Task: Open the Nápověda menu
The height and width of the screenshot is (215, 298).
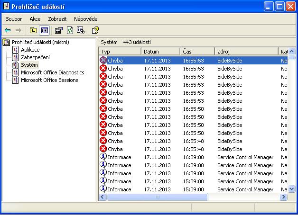Action: click(x=86, y=19)
